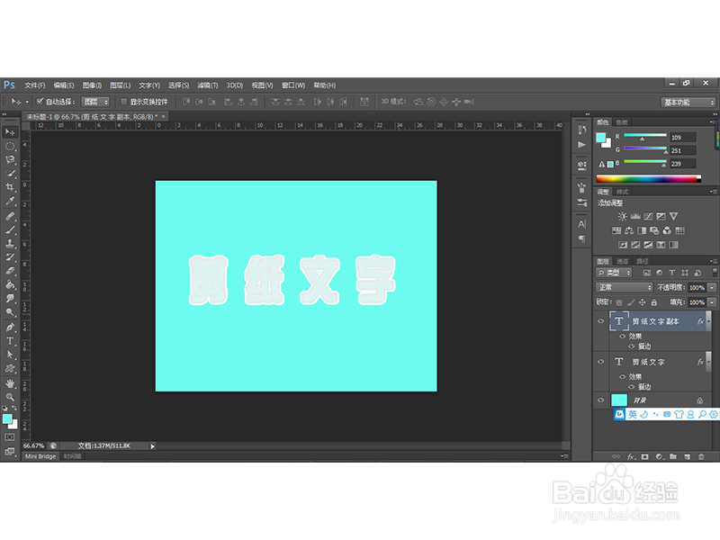
Task: Add Curves adjustment icon
Action: [x=648, y=216]
